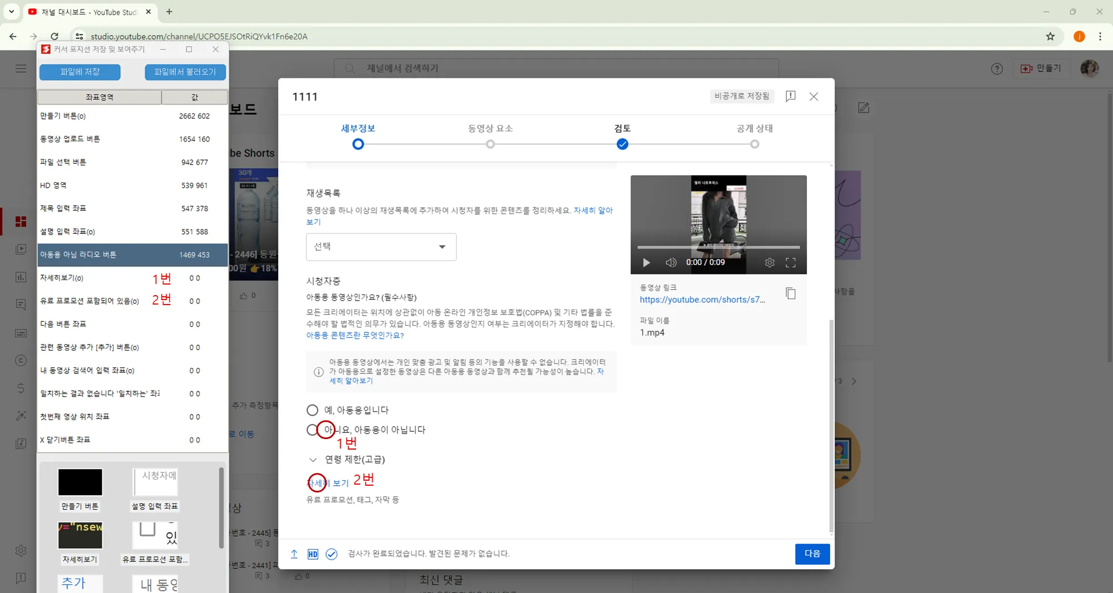Open the Copyright icon in Studio sidebar

[x=21, y=361]
